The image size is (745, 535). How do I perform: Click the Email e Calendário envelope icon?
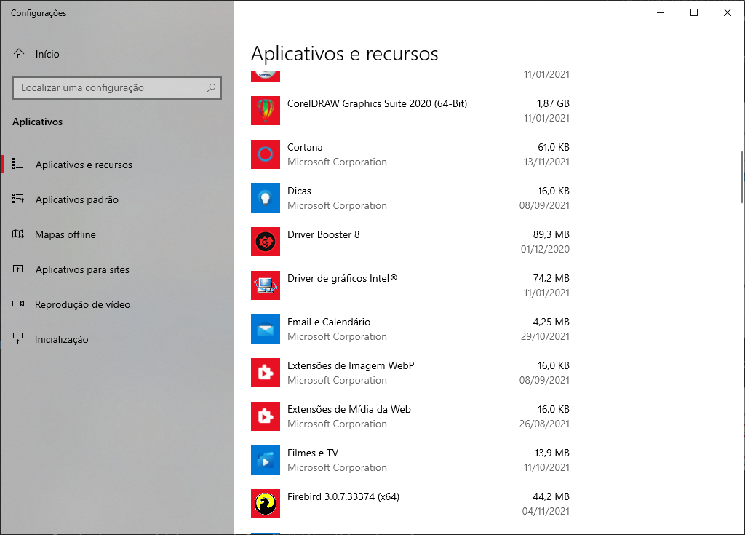pos(265,329)
